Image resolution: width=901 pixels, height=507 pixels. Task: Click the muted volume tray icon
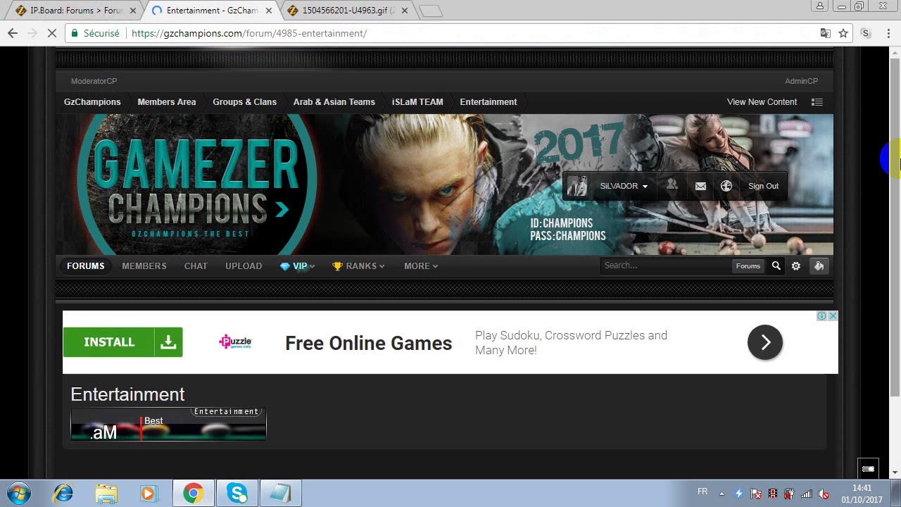coord(823,493)
